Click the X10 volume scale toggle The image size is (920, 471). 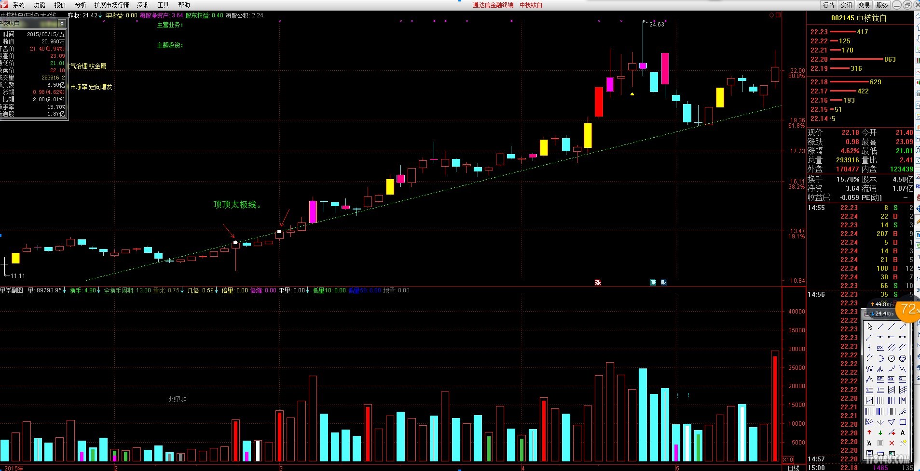[x=787, y=459]
